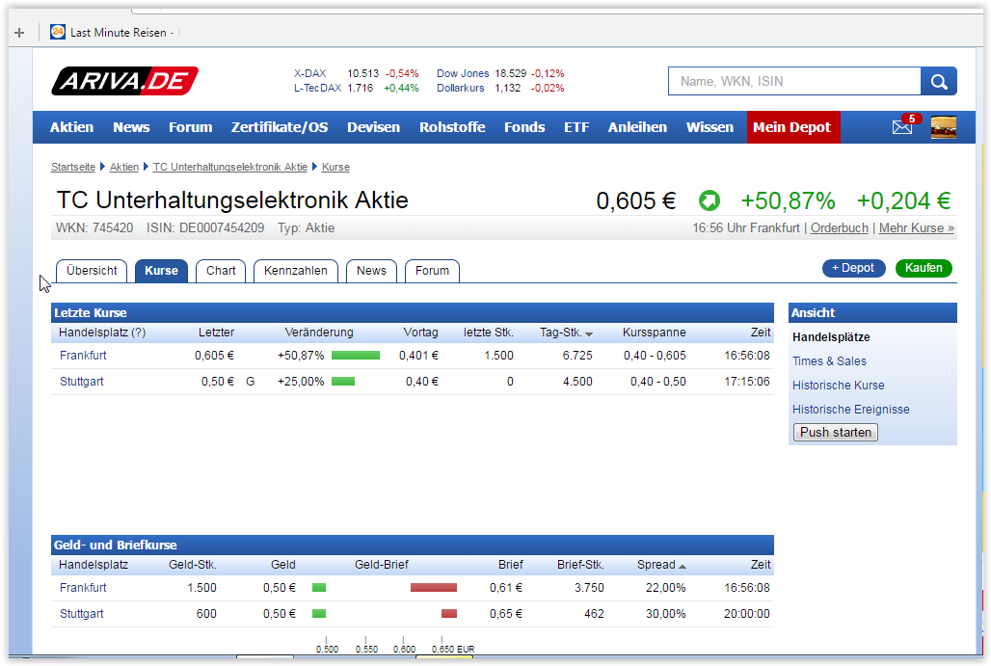Image resolution: width=991 pixels, height=666 pixels.
Task: Open Times & Sales view
Action: click(x=829, y=360)
